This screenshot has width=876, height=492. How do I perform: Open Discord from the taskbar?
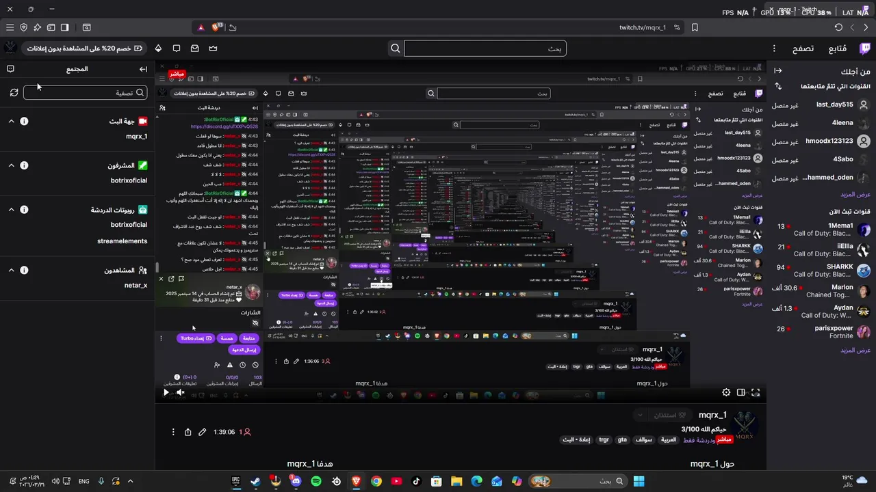coord(296,481)
